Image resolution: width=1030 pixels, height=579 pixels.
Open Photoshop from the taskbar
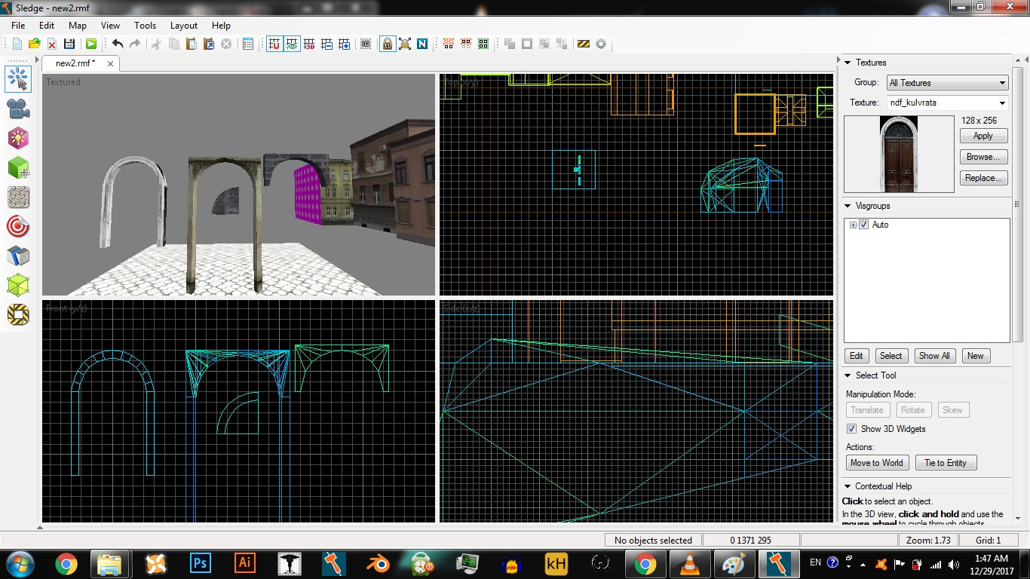coord(200,563)
